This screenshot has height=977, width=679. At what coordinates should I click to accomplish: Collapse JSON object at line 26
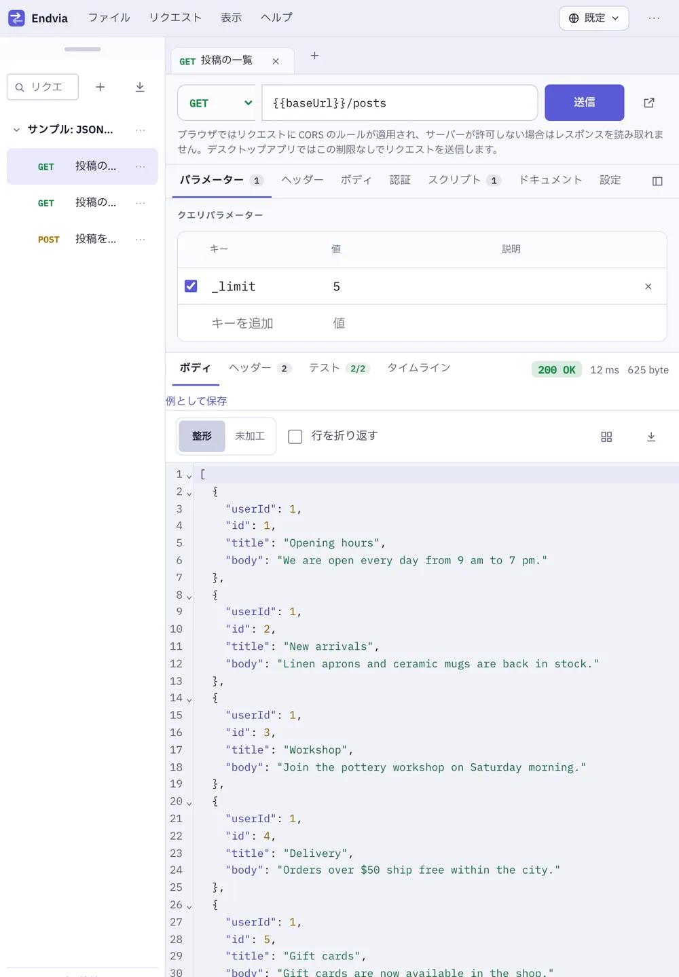(189, 906)
